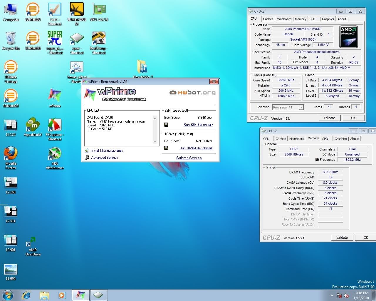Open the FSCapture shortcut icon
The height and width of the screenshot is (301, 376).
[x=55, y=129]
